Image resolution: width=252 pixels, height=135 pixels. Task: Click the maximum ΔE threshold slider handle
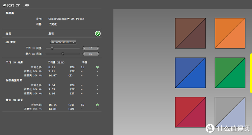[63, 54]
